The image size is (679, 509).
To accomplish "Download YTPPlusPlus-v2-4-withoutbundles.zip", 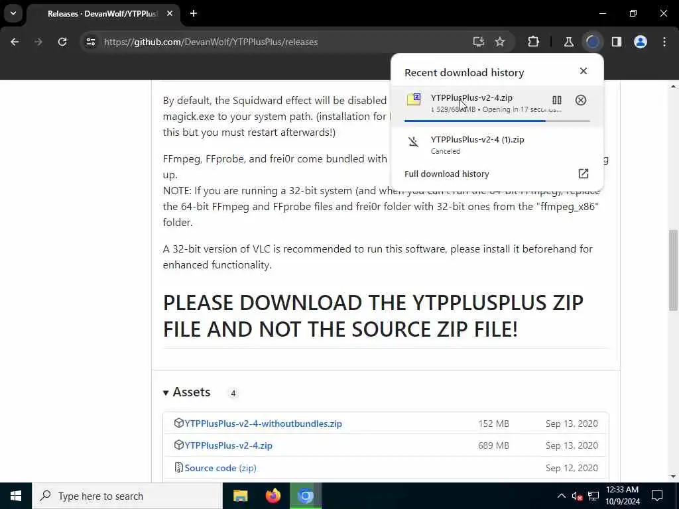I will click(263, 424).
